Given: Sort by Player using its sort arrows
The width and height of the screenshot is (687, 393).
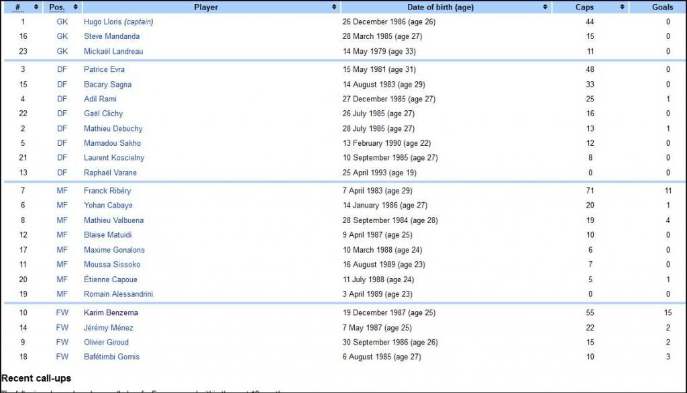Looking at the screenshot, I should point(334,7).
